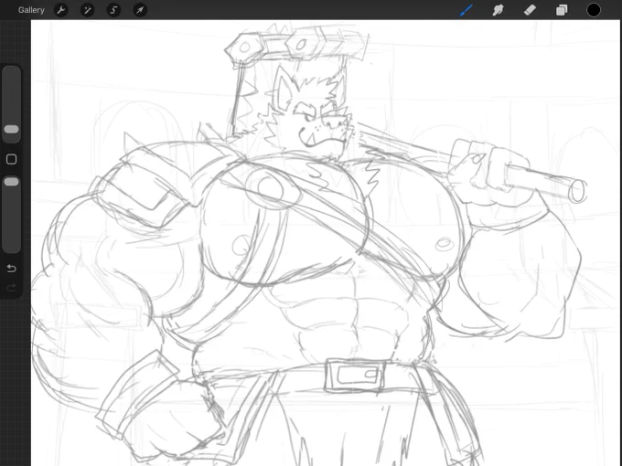Open the Actions wrench menu
Image resolution: width=622 pixels, height=466 pixels.
click(61, 10)
